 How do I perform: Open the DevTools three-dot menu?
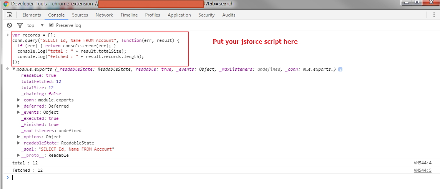click(x=434, y=15)
